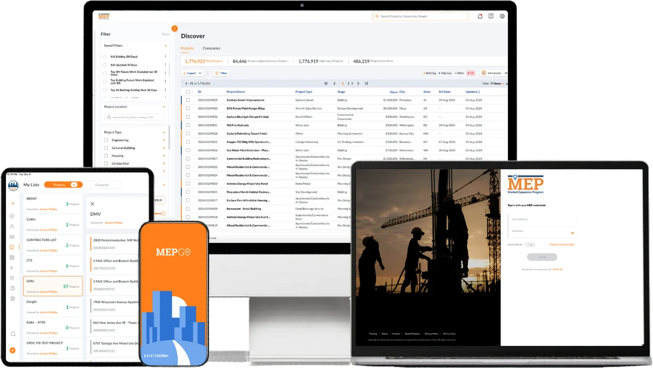Viewport: 653px width, 368px height.
Task: Open the globe icon in the tablet sidebar
Action: coord(12,299)
